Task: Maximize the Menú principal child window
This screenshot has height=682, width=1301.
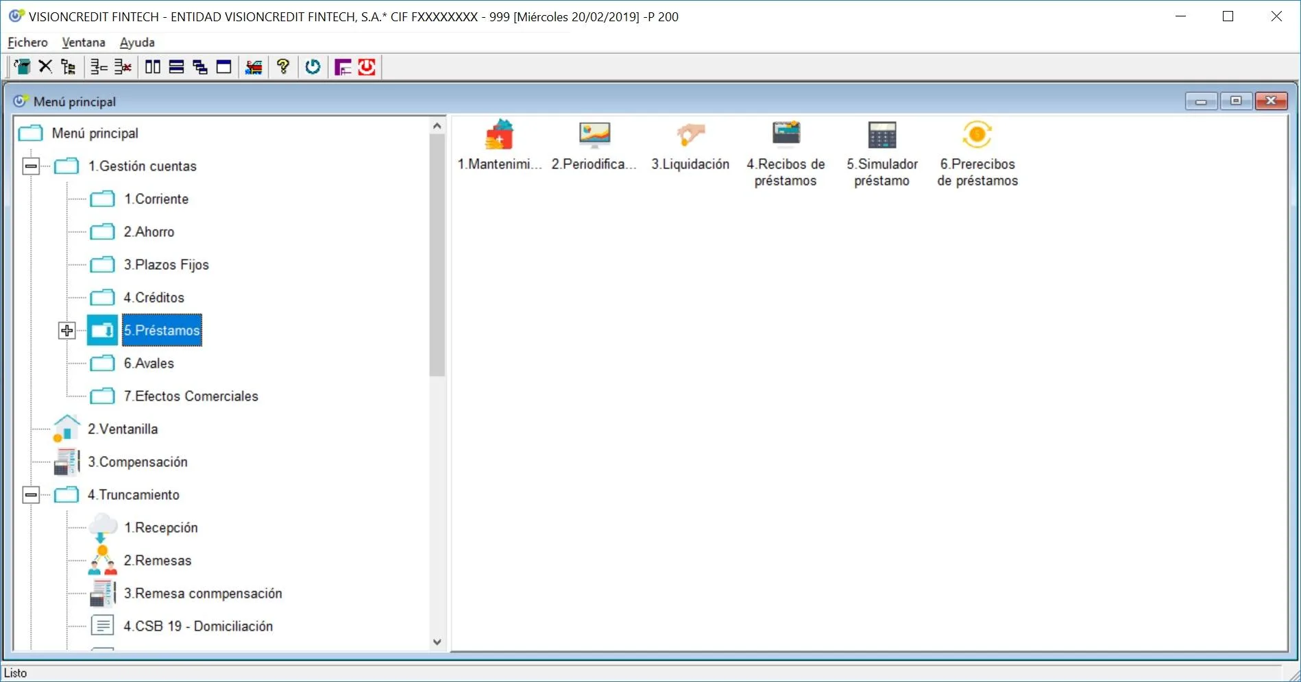Action: coord(1236,101)
